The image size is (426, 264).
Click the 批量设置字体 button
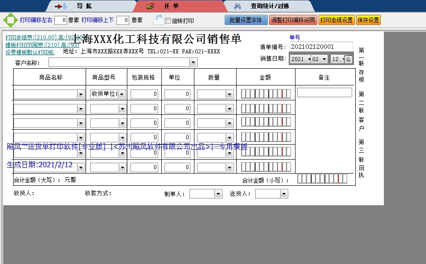coord(246,20)
